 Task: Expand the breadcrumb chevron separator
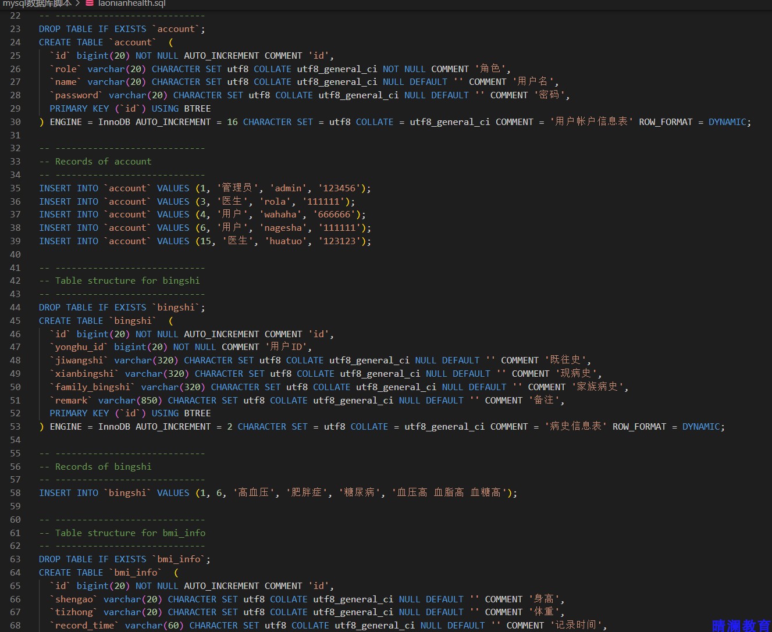click(78, 3)
